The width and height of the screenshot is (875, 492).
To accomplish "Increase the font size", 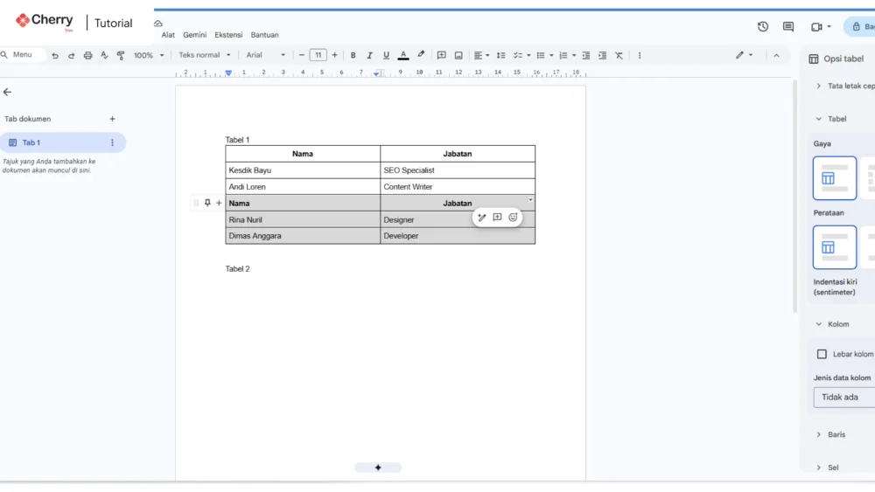I will pos(334,55).
